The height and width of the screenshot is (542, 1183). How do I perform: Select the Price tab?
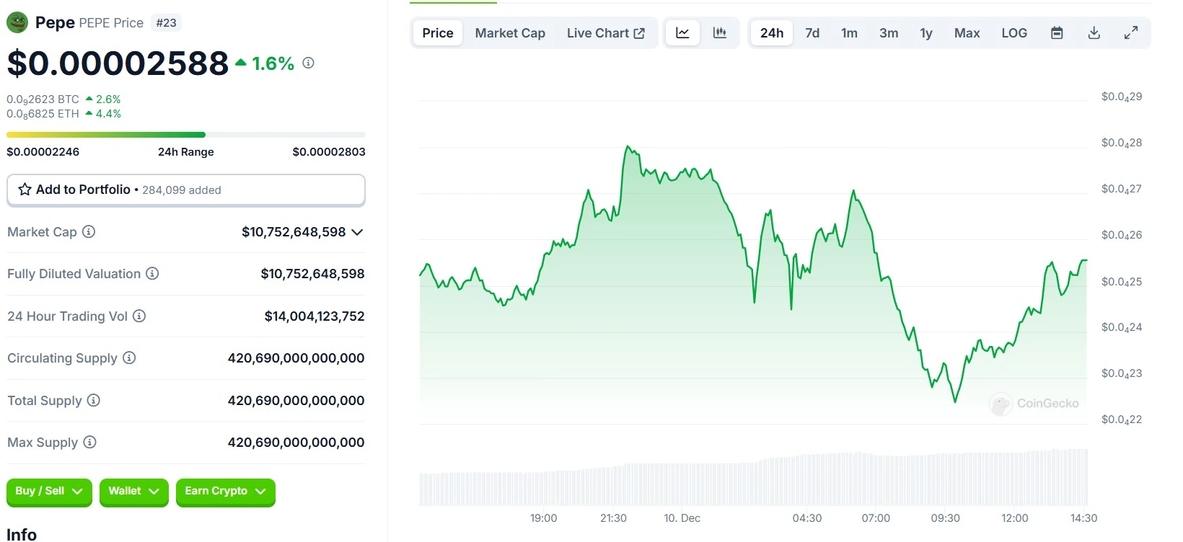(x=438, y=33)
